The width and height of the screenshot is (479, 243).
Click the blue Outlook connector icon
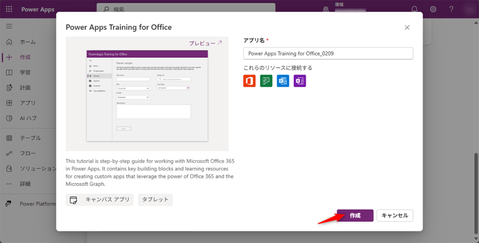tap(283, 81)
